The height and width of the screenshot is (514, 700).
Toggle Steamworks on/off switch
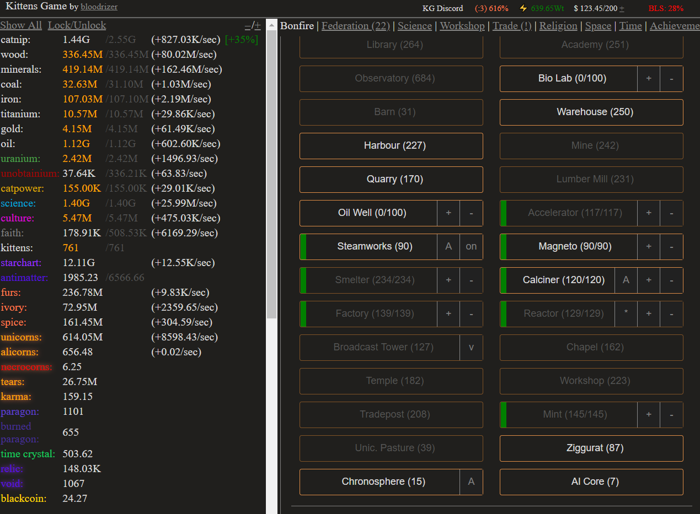pos(471,247)
